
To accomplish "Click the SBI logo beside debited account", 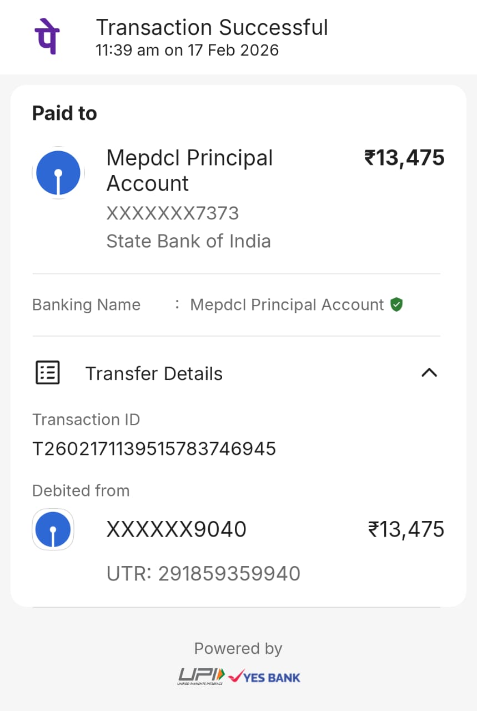I will point(53,529).
